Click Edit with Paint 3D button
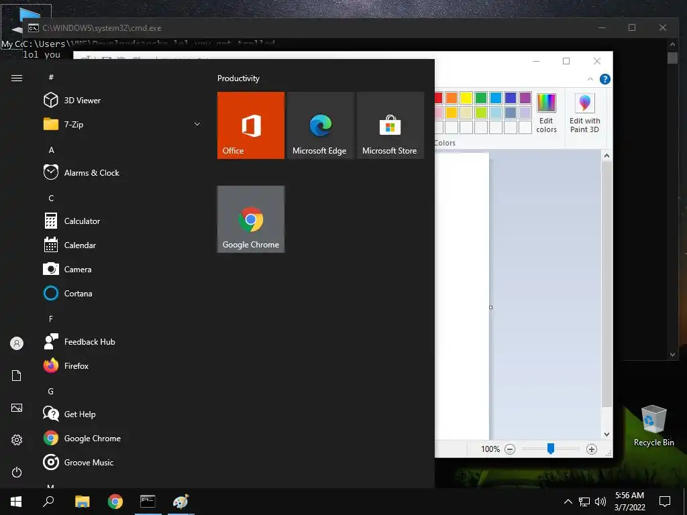Viewport: 687px width, 515px height. coord(584,113)
